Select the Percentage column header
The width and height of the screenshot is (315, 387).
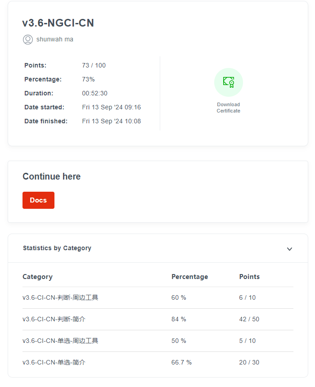click(x=189, y=277)
